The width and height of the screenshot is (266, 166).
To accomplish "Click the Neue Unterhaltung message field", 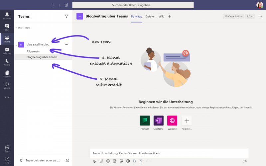I will click(x=169, y=153).
